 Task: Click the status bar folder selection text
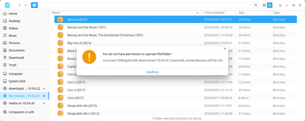(x=176, y=118)
